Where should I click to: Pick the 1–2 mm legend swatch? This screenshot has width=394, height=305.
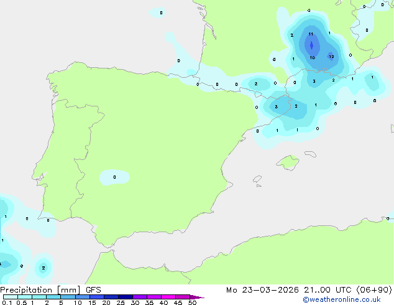(39, 297)
